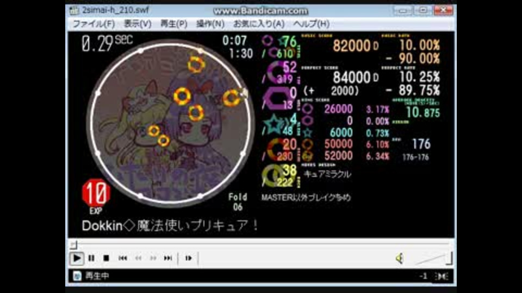Screen dimensions: 522x293
Task: Close the player window
Action: click(x=444, y=10)
